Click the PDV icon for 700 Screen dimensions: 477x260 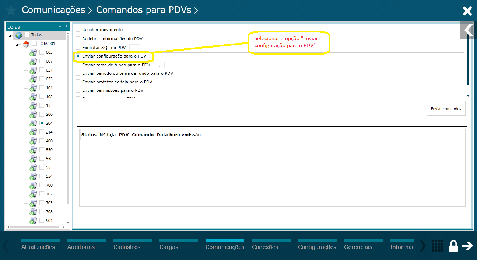(x=33, y=186)
